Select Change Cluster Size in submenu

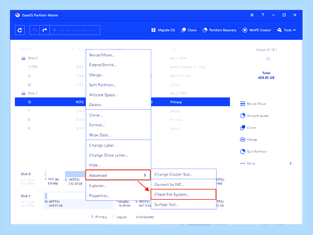184,174
